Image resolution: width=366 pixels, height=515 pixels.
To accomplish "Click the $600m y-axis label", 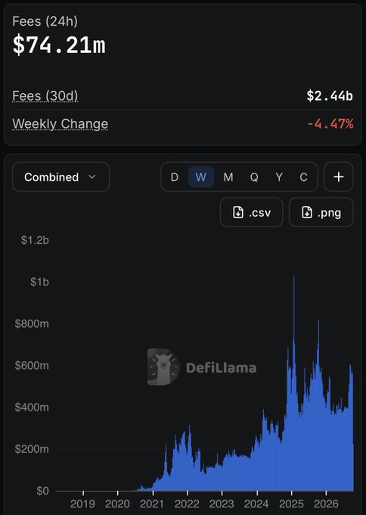I will pos(32,365).
